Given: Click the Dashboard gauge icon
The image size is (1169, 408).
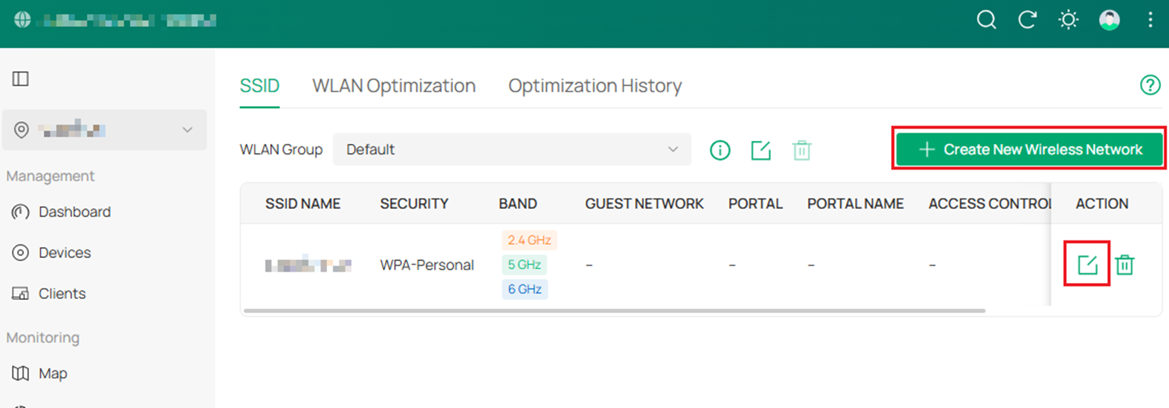Looking at the screenshot, I should (20, 212).
